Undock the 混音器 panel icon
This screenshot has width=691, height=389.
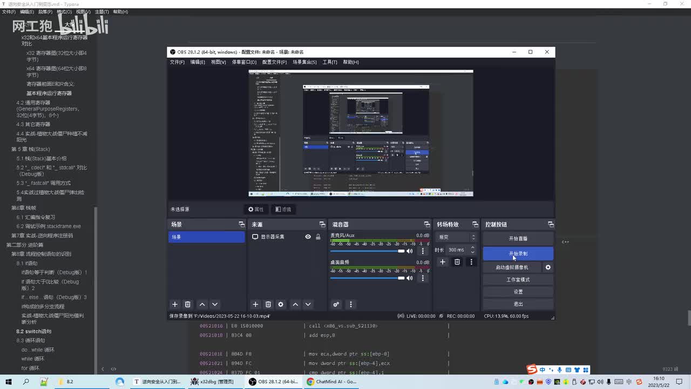[427, 224]
